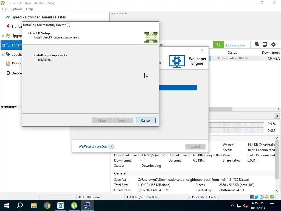This screenshot has width=281, height=211.
Task: Expand the Upgrade tree node
Action: pos(4,36)
